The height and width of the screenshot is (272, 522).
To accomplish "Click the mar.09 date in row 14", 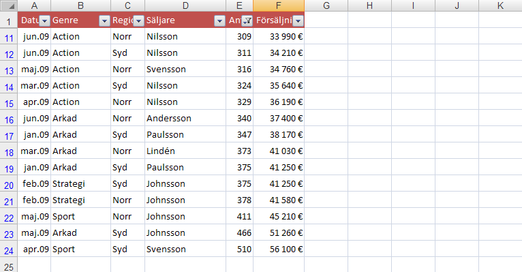I will (34, 85).
